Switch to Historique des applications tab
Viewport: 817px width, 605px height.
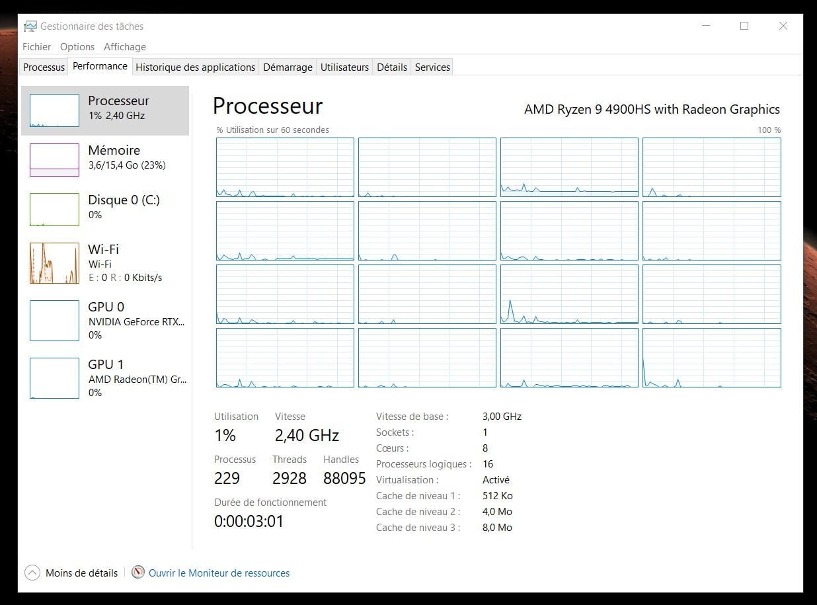pyautogui.click(x=195, y=67)
